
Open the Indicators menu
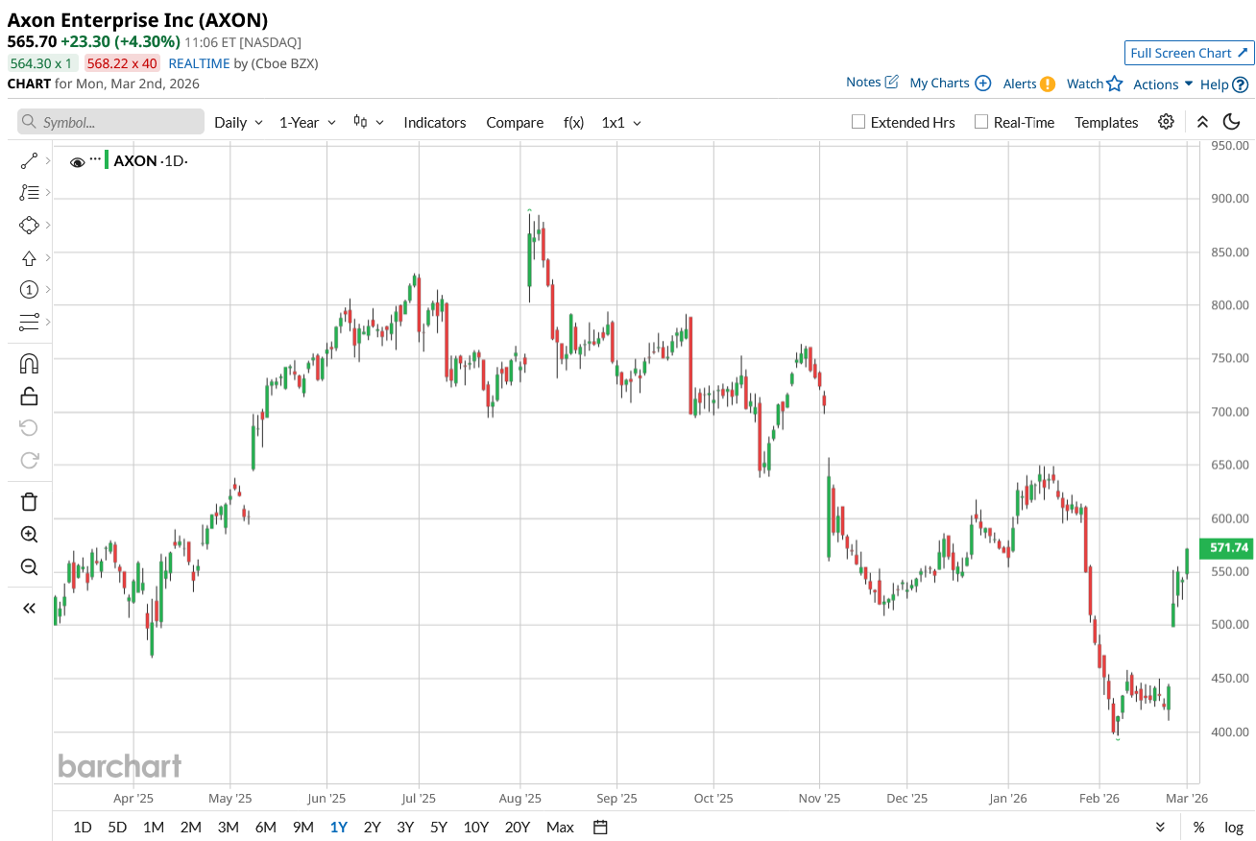[435, 122]
